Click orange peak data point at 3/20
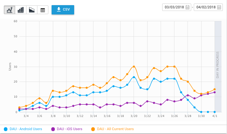This screenshot has width=227, height=134. [134, 67]
